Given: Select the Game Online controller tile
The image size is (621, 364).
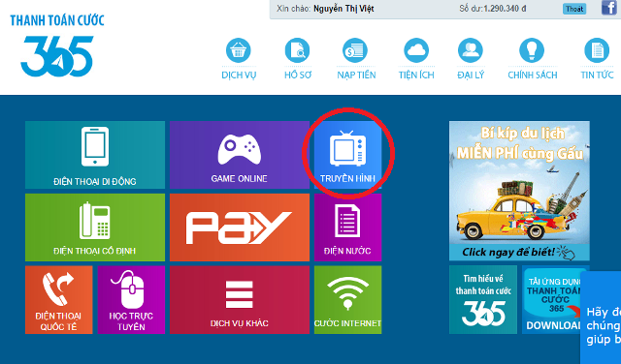Looking at the screenshot, I should pos(240,155).
